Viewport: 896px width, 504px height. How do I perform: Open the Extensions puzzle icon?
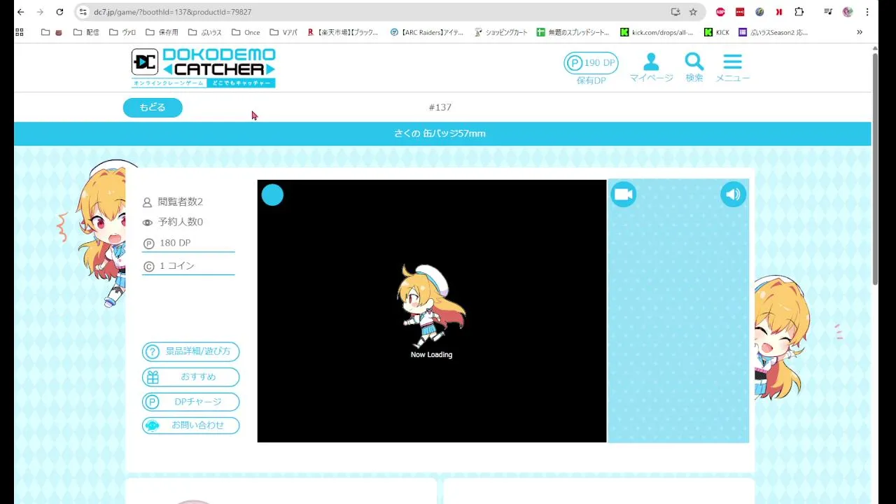pos(799,12)
